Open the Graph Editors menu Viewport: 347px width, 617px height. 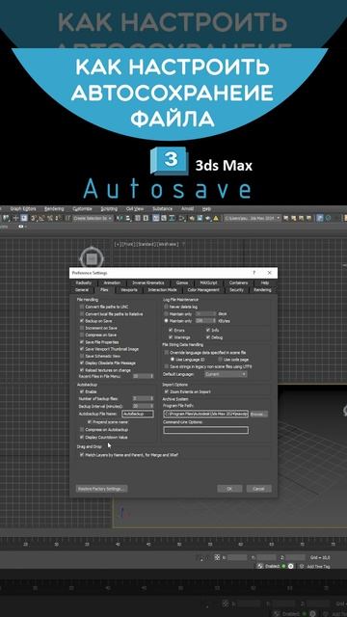pyautogui.click(x=23, y=208)
